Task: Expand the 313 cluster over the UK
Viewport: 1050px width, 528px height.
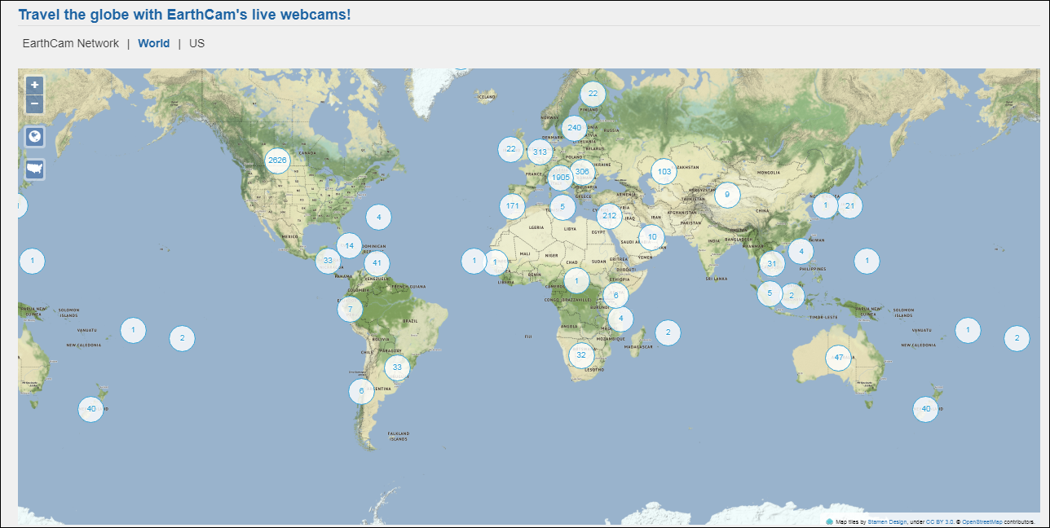Action: (x=539, y=150)
